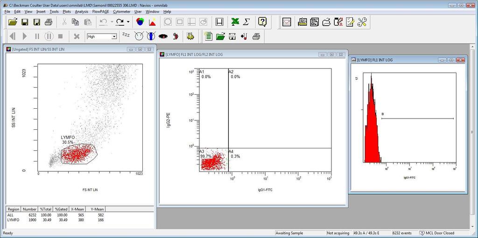Click the Pause acquisition button
478x238 pixels.
[x=37, y=36]
